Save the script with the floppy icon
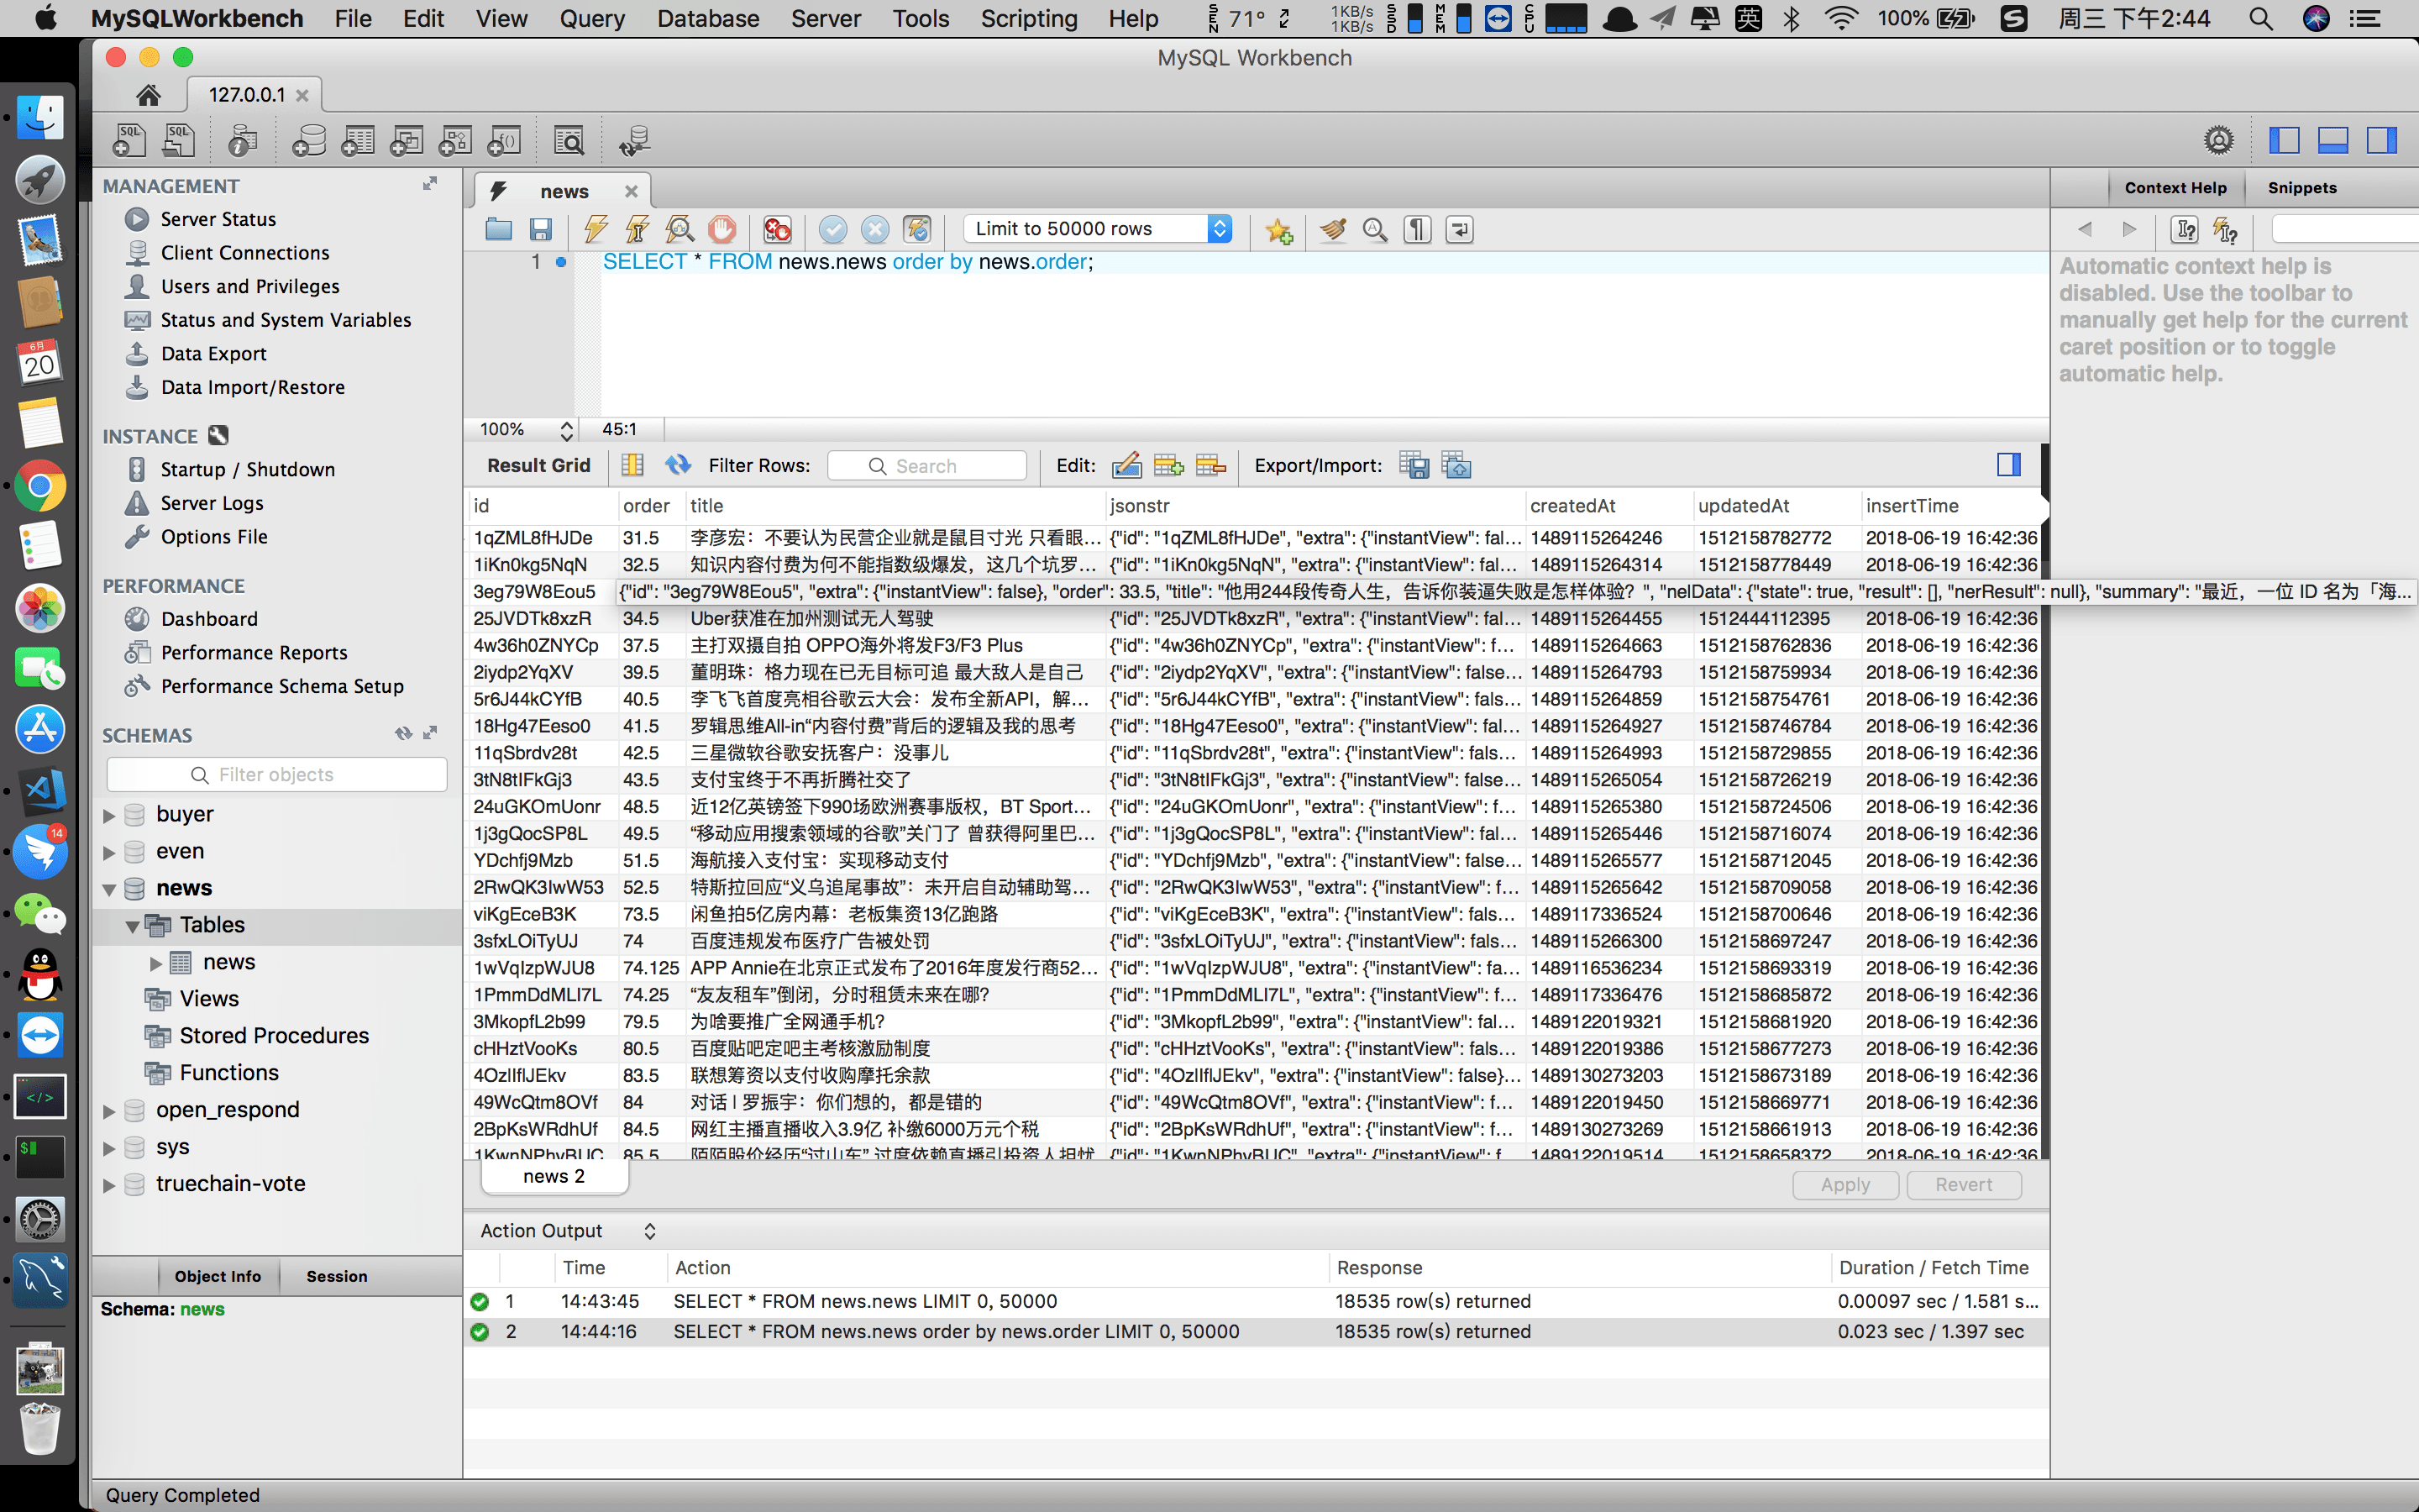Screen dimensions: 2419x1512 click(541, 230)
